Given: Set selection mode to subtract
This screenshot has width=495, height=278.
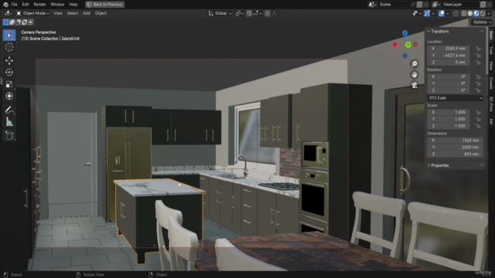Looking at the screenshot, I should [19, 22].
